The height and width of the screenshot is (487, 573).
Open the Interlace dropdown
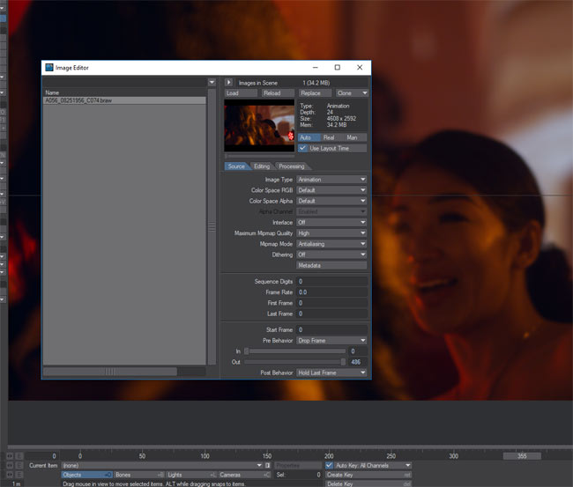[x=331, y=222]
